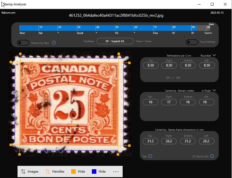Viewport: 232px width, 178px height.
Task: Click the XF - Superb 93 grade button
Action: pos(115,41)
